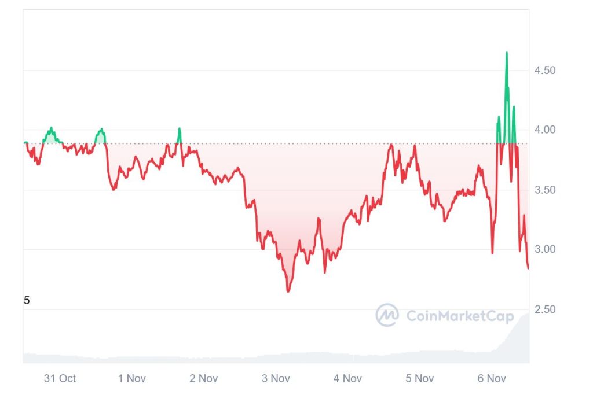
Task: Click the 2.50 price axis label
Action: pyautogui.click(x=544, y=310)
